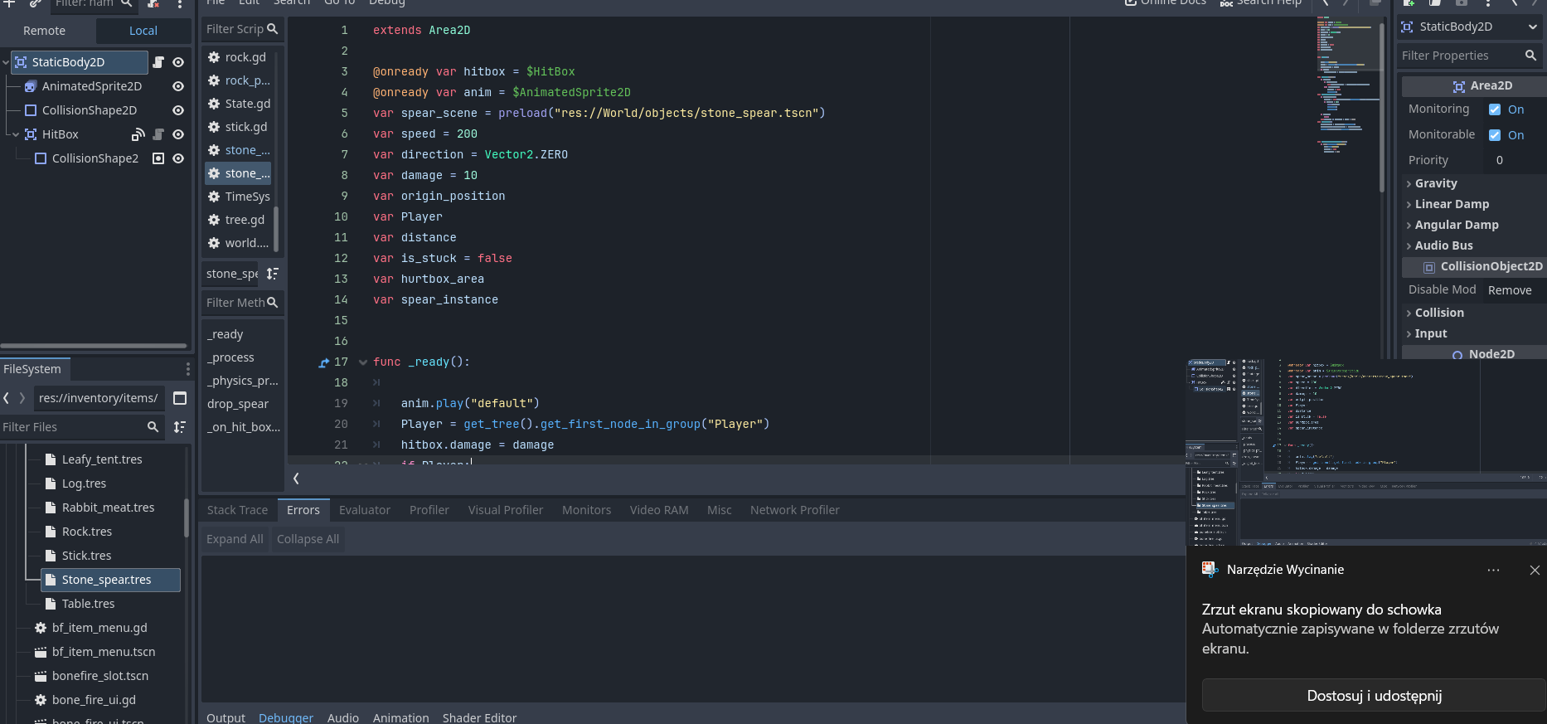Collapse the StaticBody2D tree node

click(6, 62)
